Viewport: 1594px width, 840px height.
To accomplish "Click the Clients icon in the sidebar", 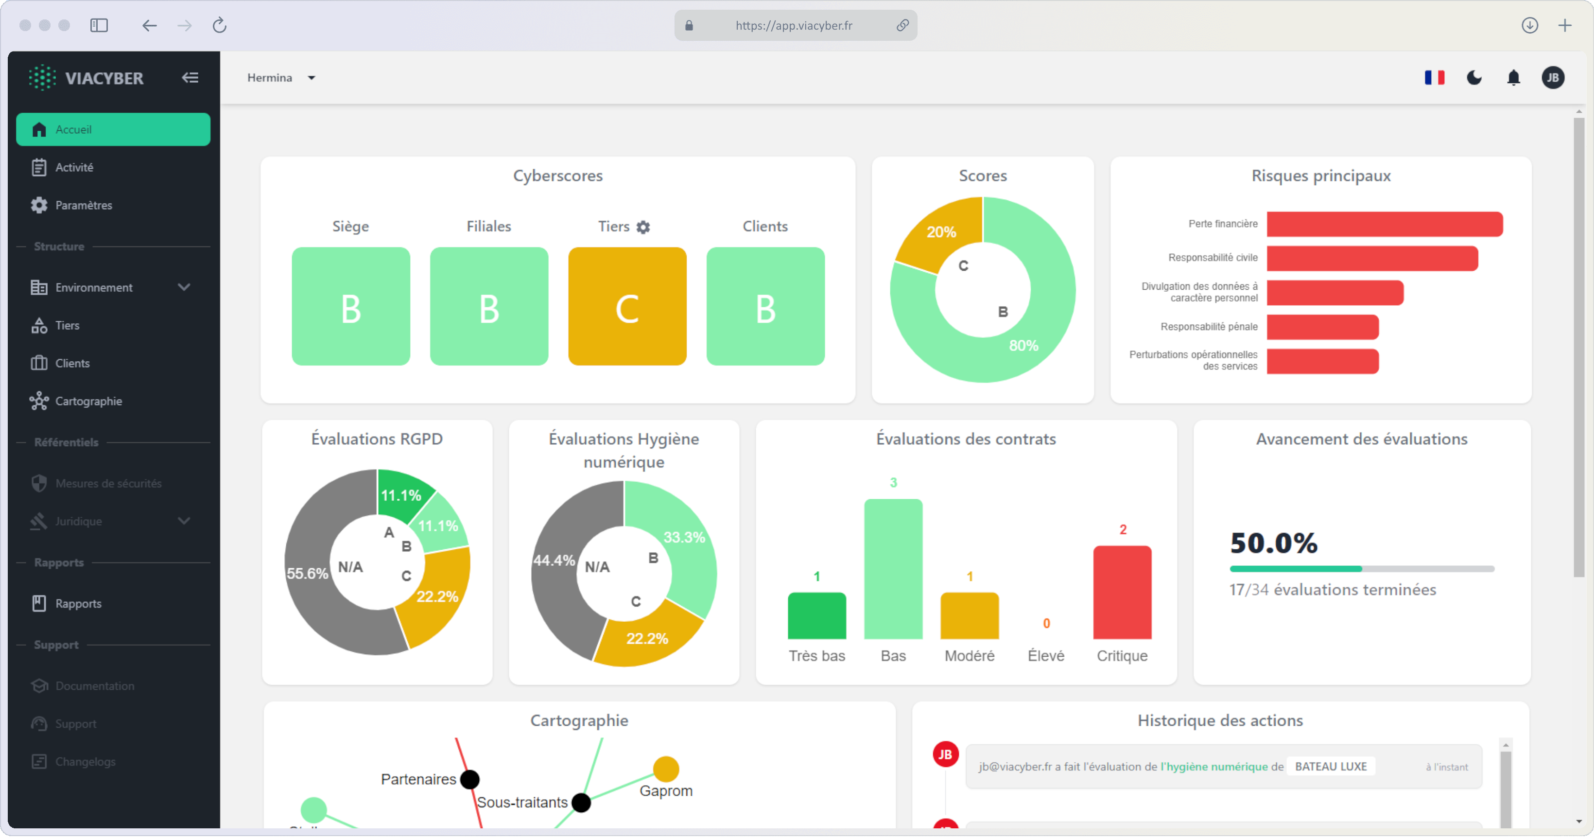I will [x=39, y=364].
